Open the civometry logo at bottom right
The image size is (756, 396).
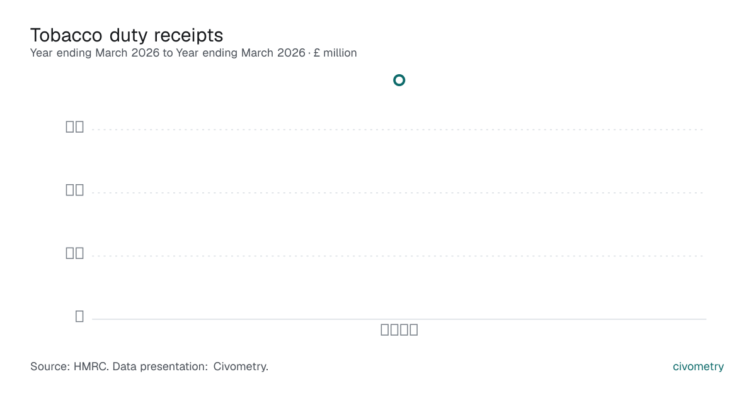[x=698, y=366]
